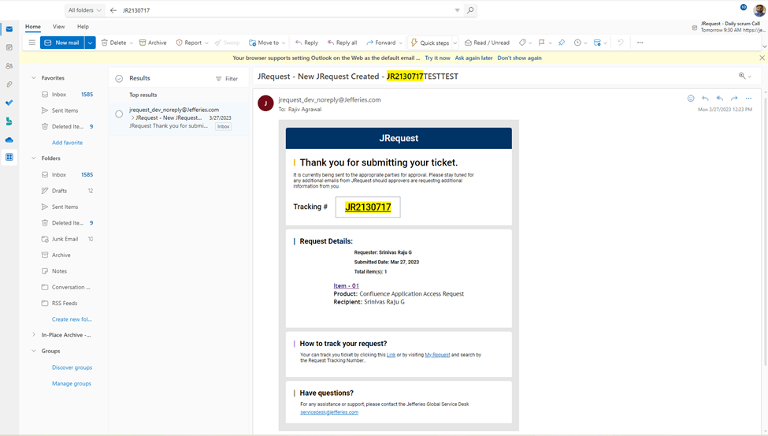Open the OneDrive cloud app icon
Screen dimensions: 768x436
[9, 140]
